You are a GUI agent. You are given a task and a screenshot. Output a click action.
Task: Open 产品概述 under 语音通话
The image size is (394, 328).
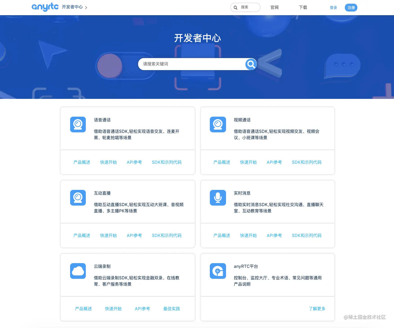pyautogui.click(x=82, y=162)
